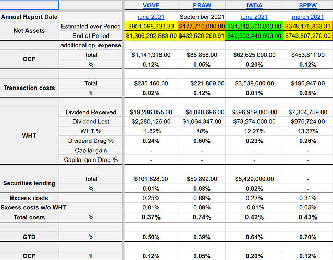Open the IWDA fund link
Image resolution: width=333 pixels, height=260 pixels.
click(254, 5)
